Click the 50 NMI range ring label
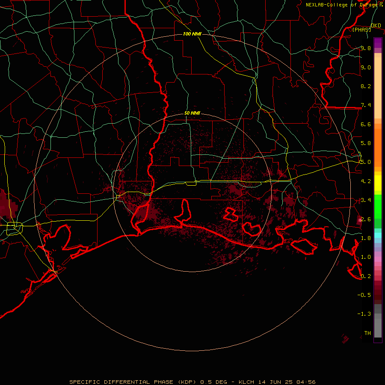This screenshot has width=385, height=385. 192,113
